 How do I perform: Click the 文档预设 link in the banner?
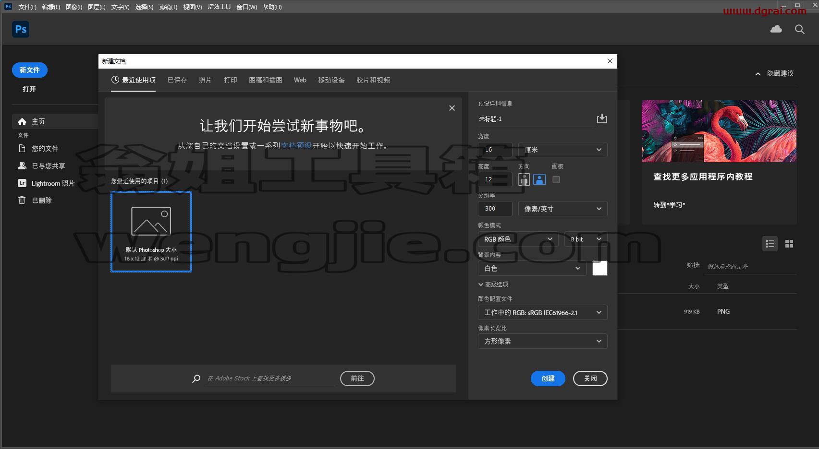point(296,146)
